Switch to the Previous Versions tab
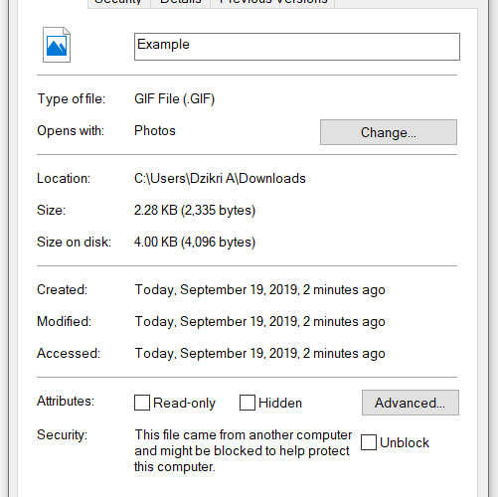The width and height of the screenshot is (498, 497). [x=272, y=3]
